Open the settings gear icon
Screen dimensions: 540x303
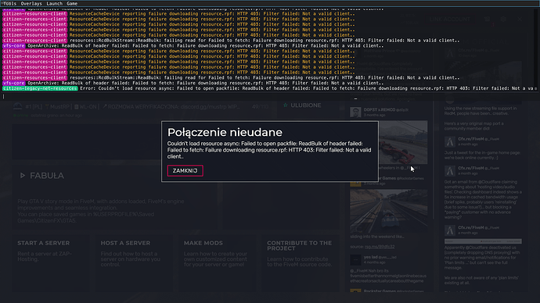(503, 20)
